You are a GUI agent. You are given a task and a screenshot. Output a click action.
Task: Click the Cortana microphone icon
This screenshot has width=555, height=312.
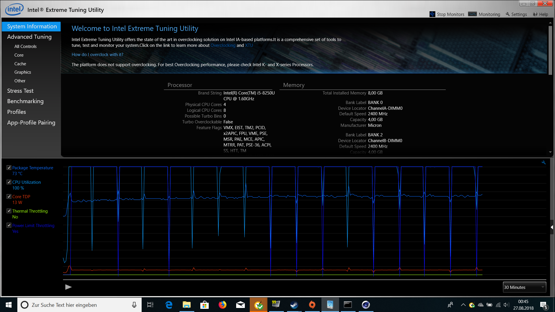134,305
